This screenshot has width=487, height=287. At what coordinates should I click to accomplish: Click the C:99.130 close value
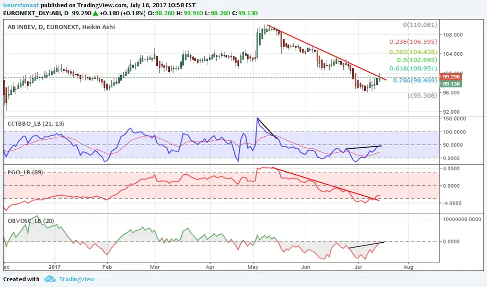pyautogui.click(x=245, y=13)
